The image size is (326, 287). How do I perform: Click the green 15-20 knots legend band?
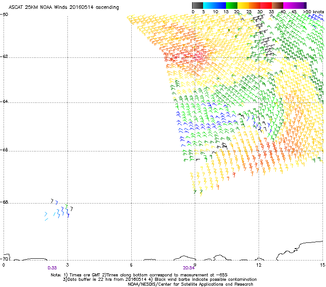tap(232, 5)
